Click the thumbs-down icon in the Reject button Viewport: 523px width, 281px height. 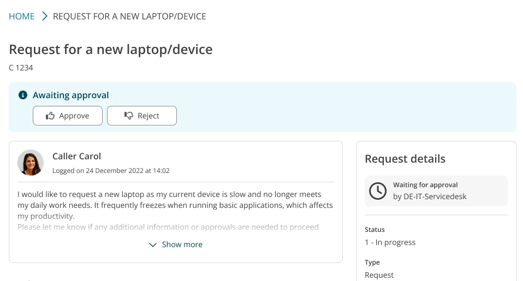pos(129,116)
